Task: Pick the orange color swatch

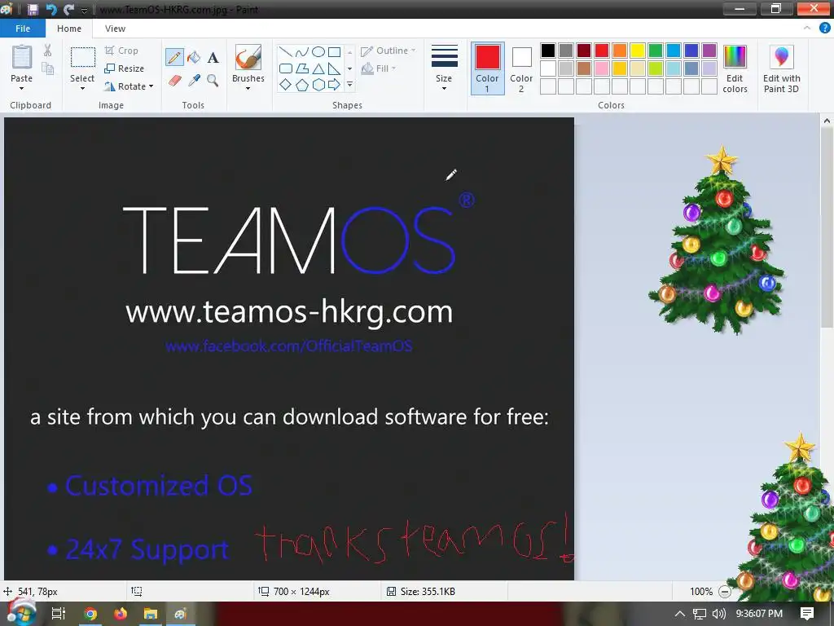Action: coord(620,51)
